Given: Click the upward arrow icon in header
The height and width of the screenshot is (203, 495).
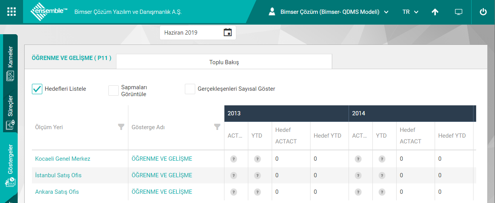Looking at the screenshot, I should coord(435,12).
